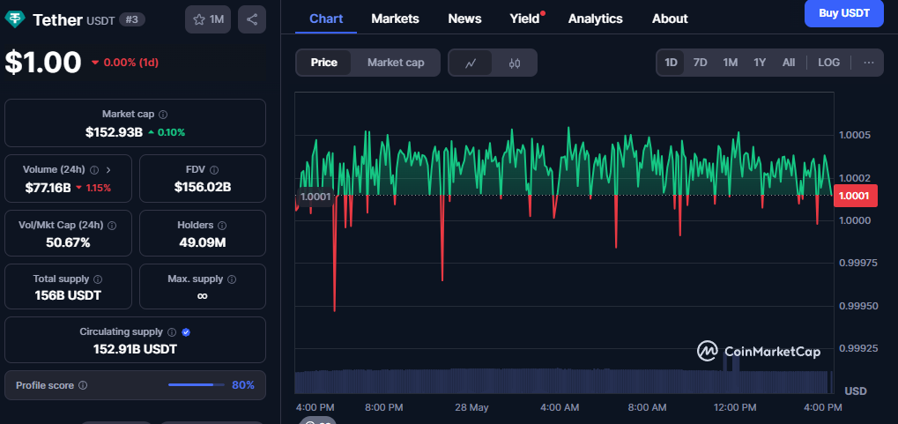Click the $156.02B FDV value

[202, 187]
